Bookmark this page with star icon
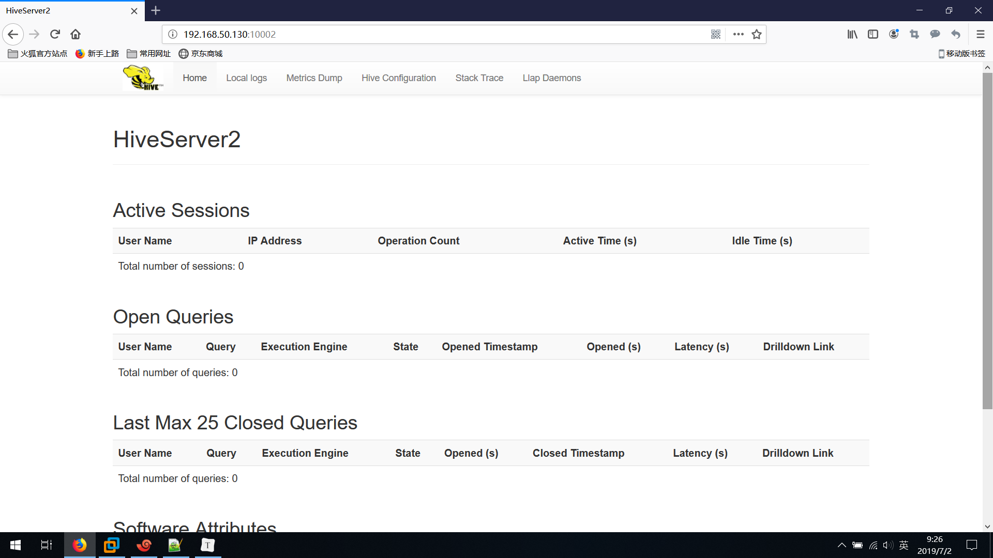Screen dimensions: 993x558 tap(757, 34)
